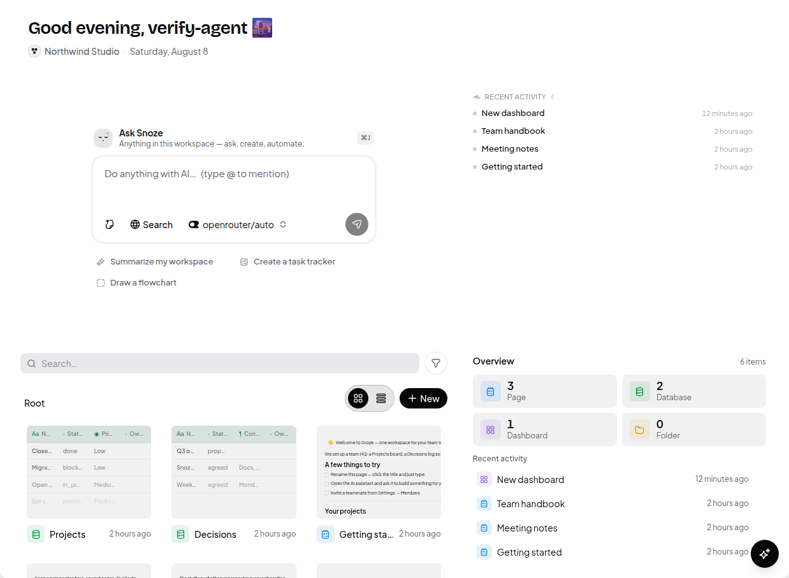Open the filter funnel button
This screenshot has height=578, width=789.
pos(436,363)
